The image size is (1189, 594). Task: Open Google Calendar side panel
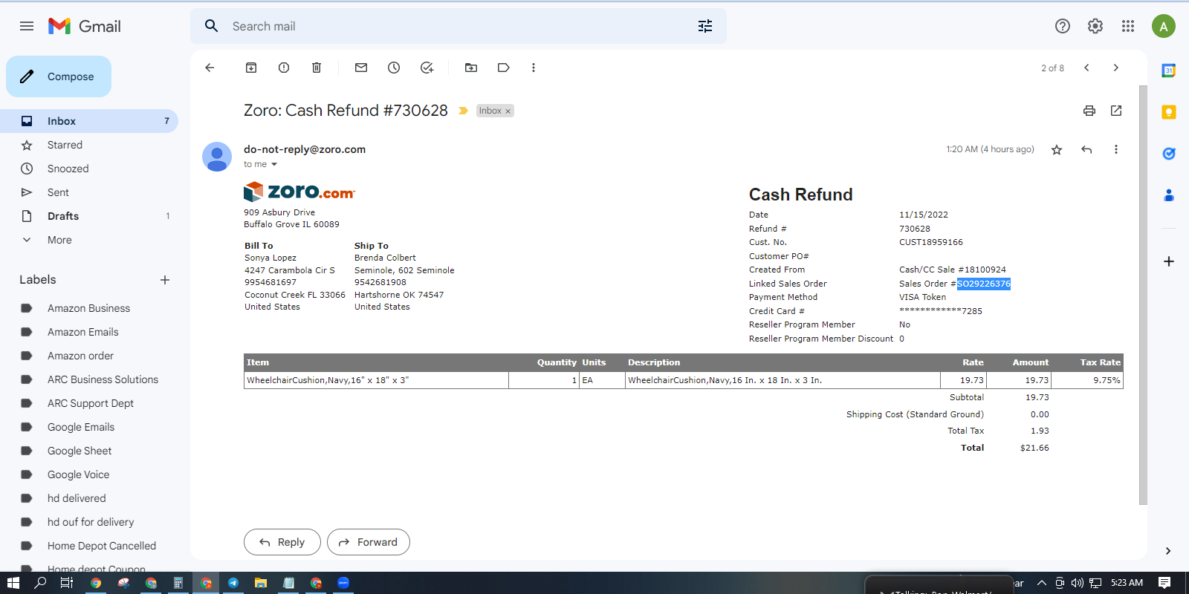click(1169, 71)
